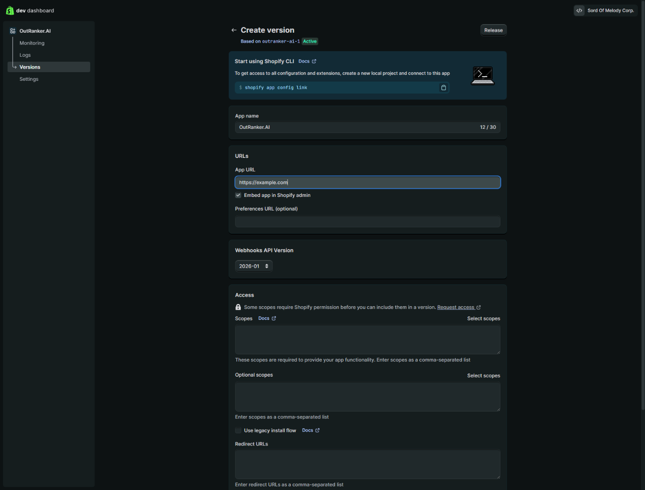Open legacy install flow Docs link
The image size is (645, 490).
click(x=311, y=431)
